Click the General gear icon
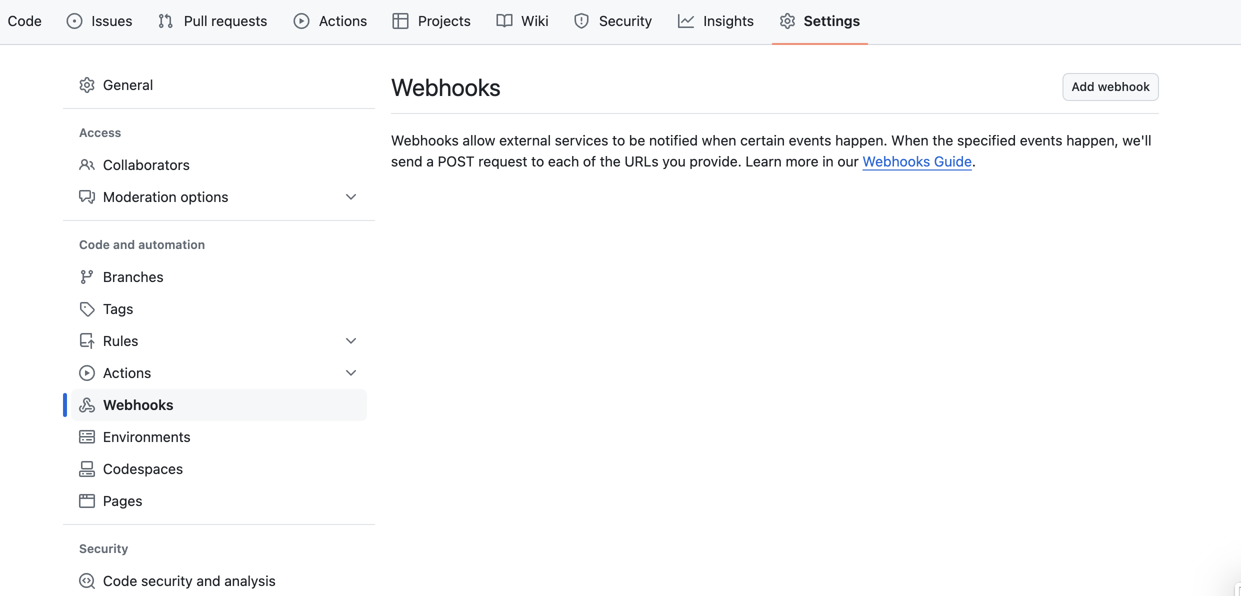 [x=87, y=85]
